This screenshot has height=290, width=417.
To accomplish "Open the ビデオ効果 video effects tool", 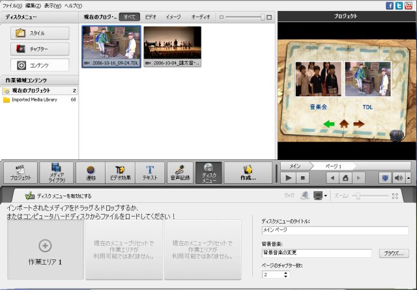I will (x=119, y=173).
